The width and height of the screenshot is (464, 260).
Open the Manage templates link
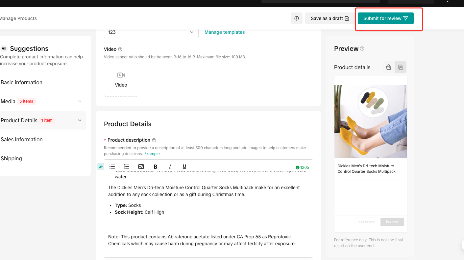(225, 32)
